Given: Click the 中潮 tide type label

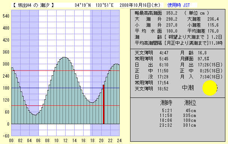Looking at the screenshot, I should pyautogui.click(x=188, y=88).
